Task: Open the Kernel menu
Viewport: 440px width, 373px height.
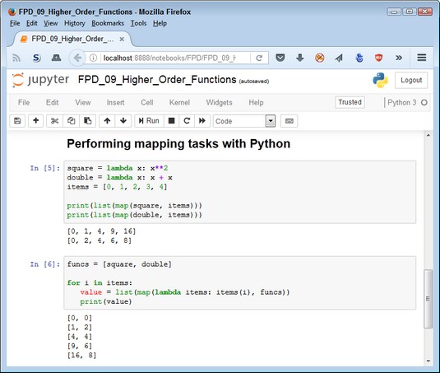Action: 179,103
